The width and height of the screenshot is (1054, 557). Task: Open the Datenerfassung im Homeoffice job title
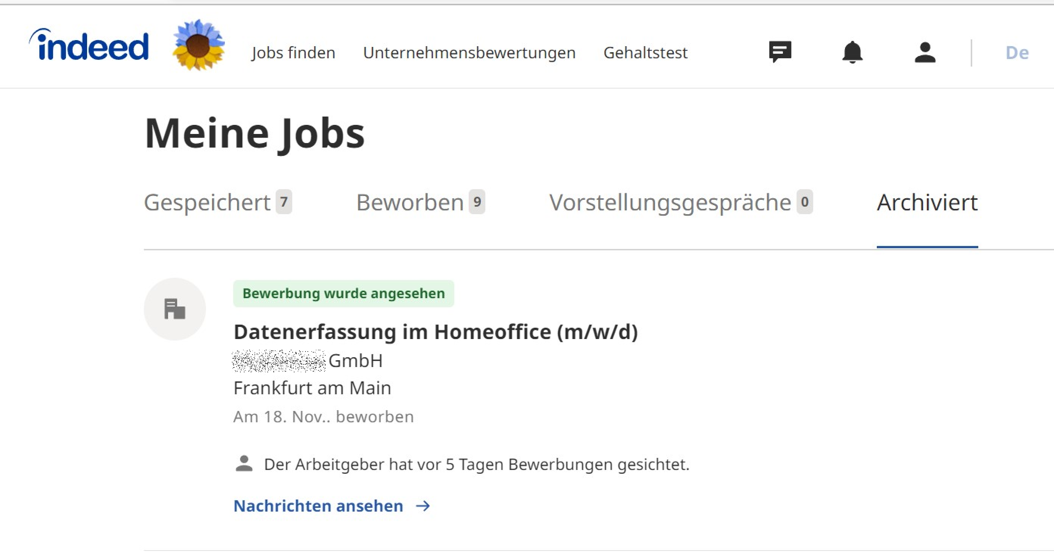[435, 331]
